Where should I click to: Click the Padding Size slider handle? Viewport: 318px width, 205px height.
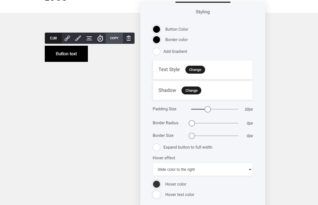coord(208,109)
